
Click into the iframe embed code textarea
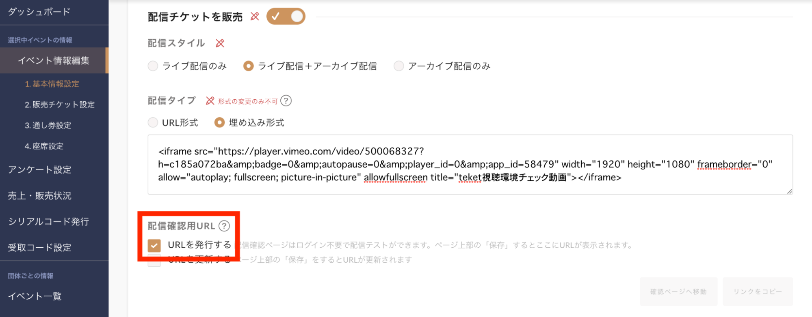click(470, 165)
